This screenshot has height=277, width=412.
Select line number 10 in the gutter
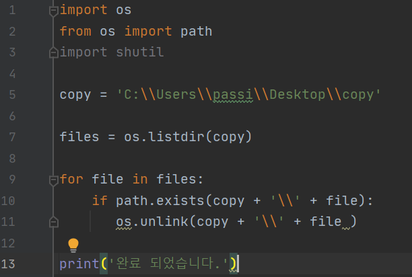pyautogui.click(x=8, y=200)
